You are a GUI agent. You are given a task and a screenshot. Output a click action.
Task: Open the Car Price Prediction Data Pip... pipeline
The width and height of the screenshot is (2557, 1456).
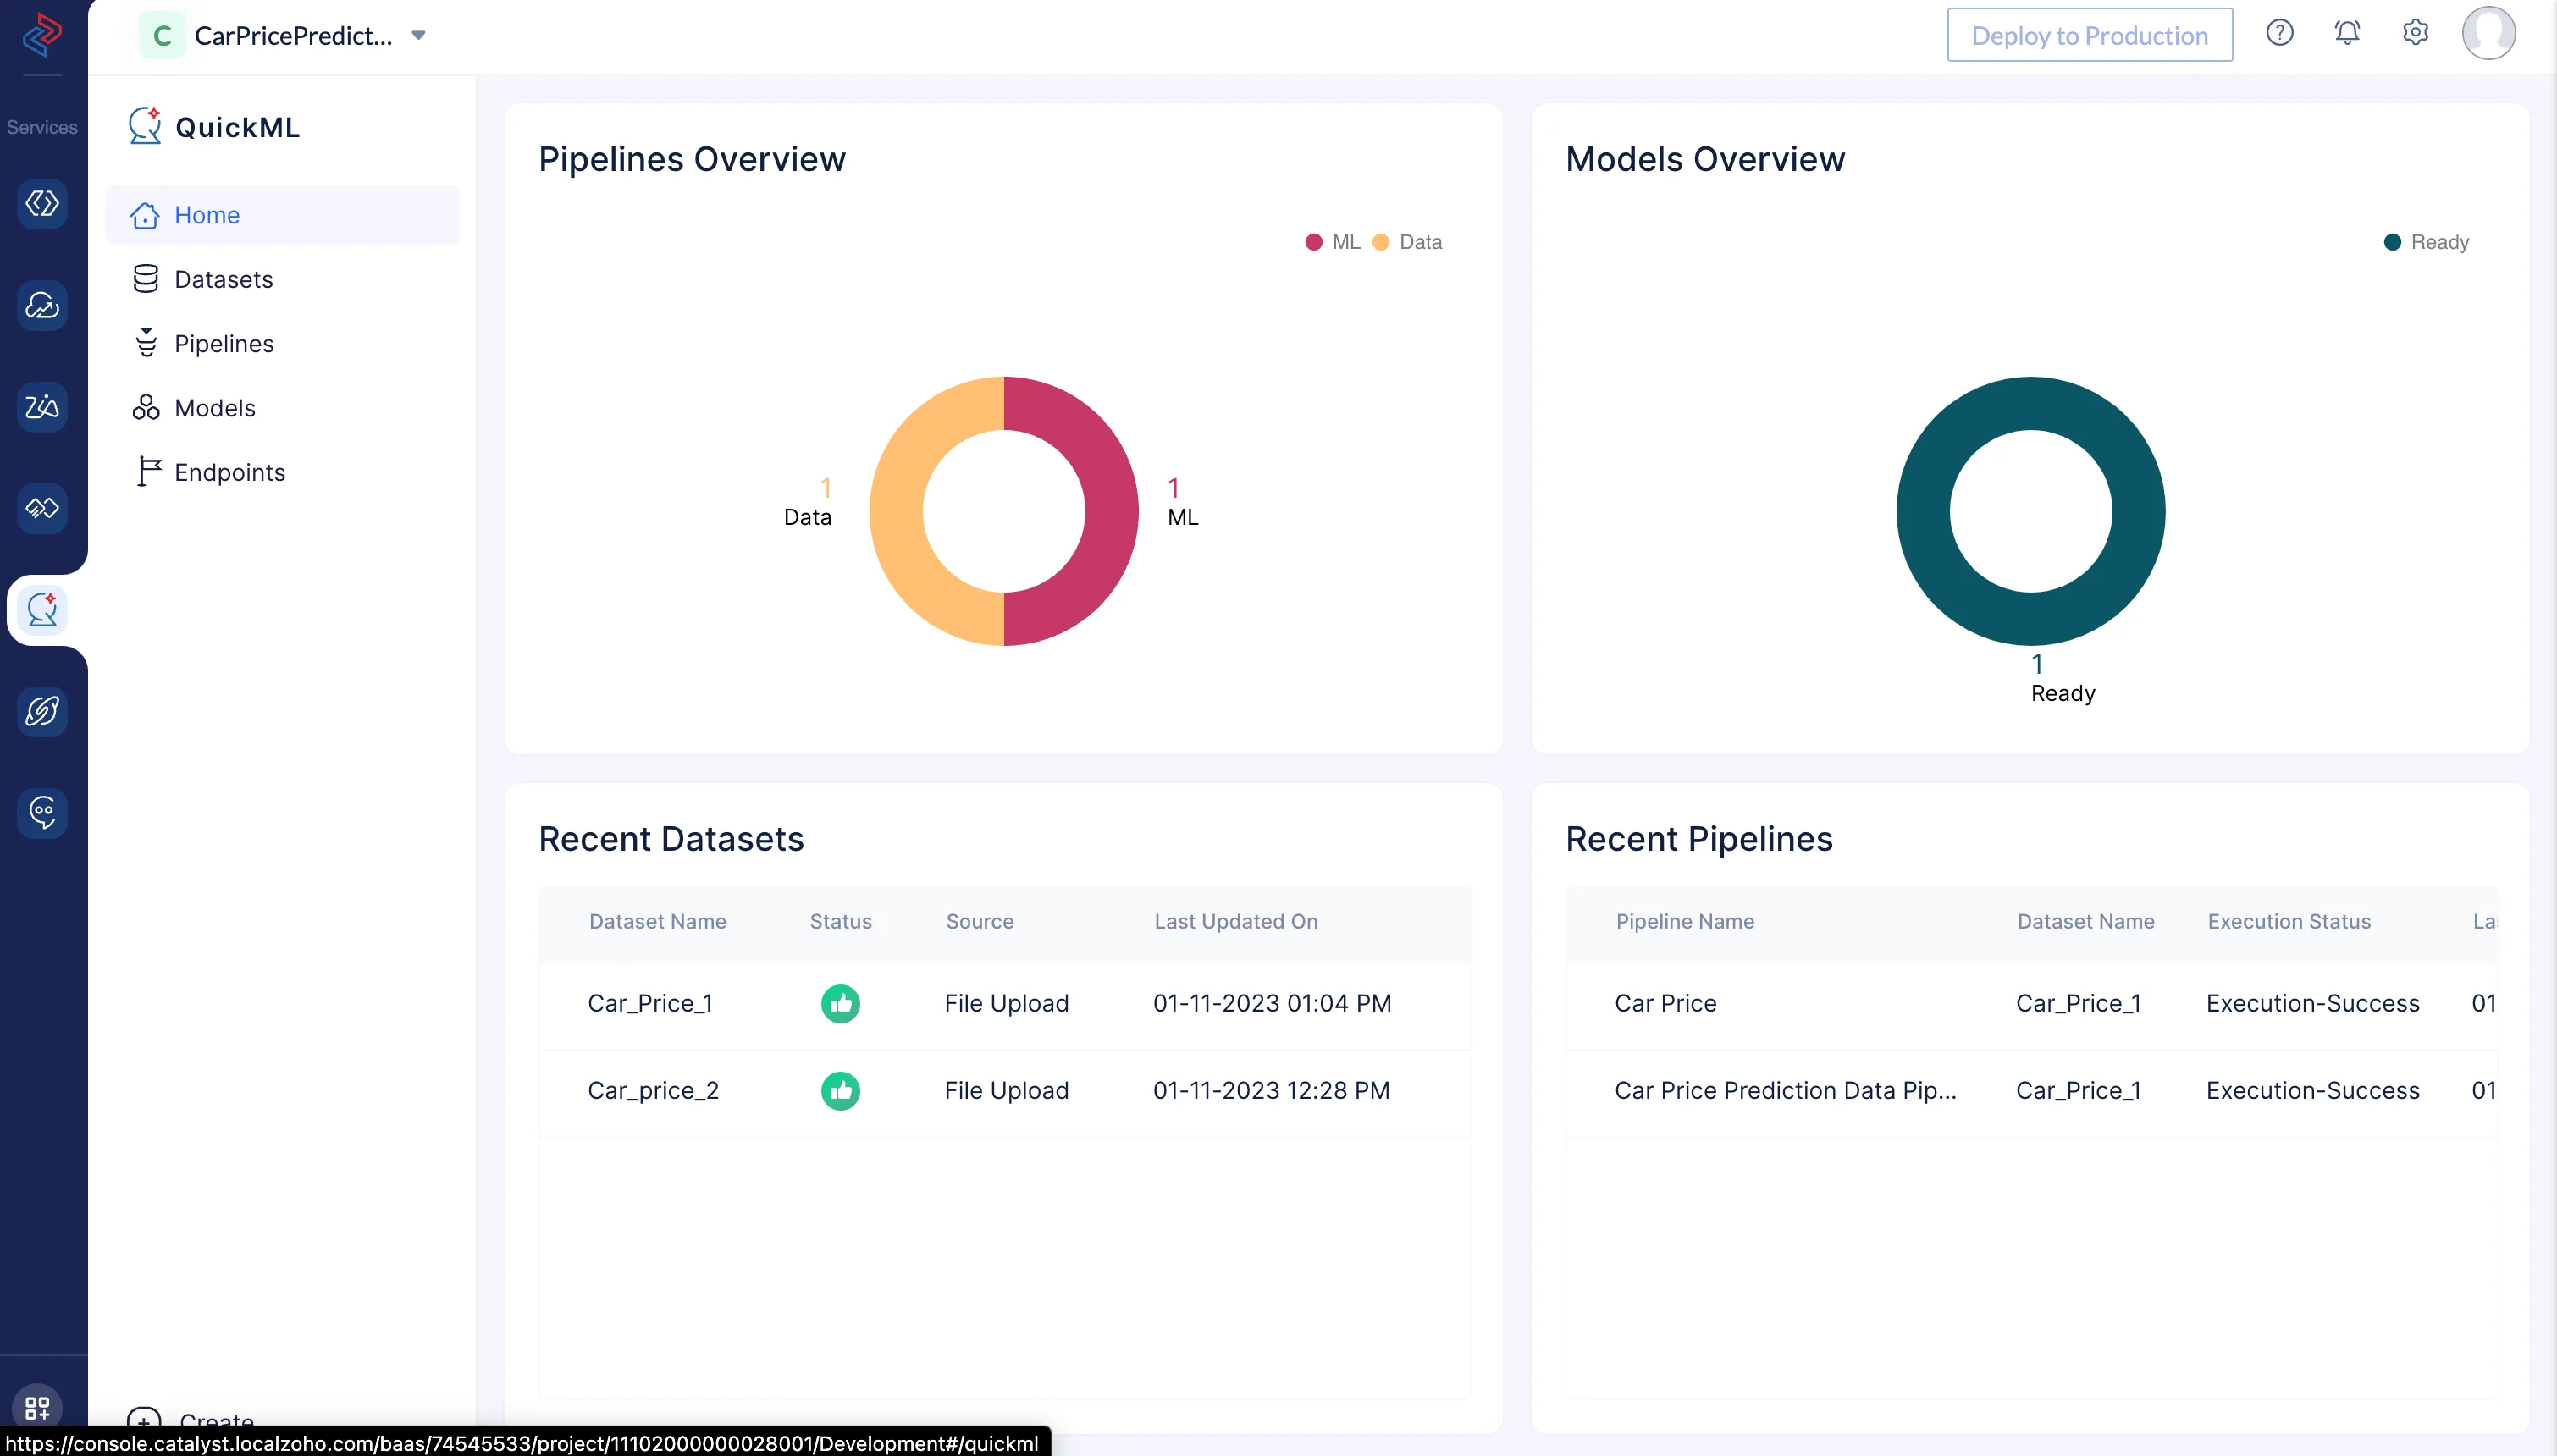[1785, 1090]
